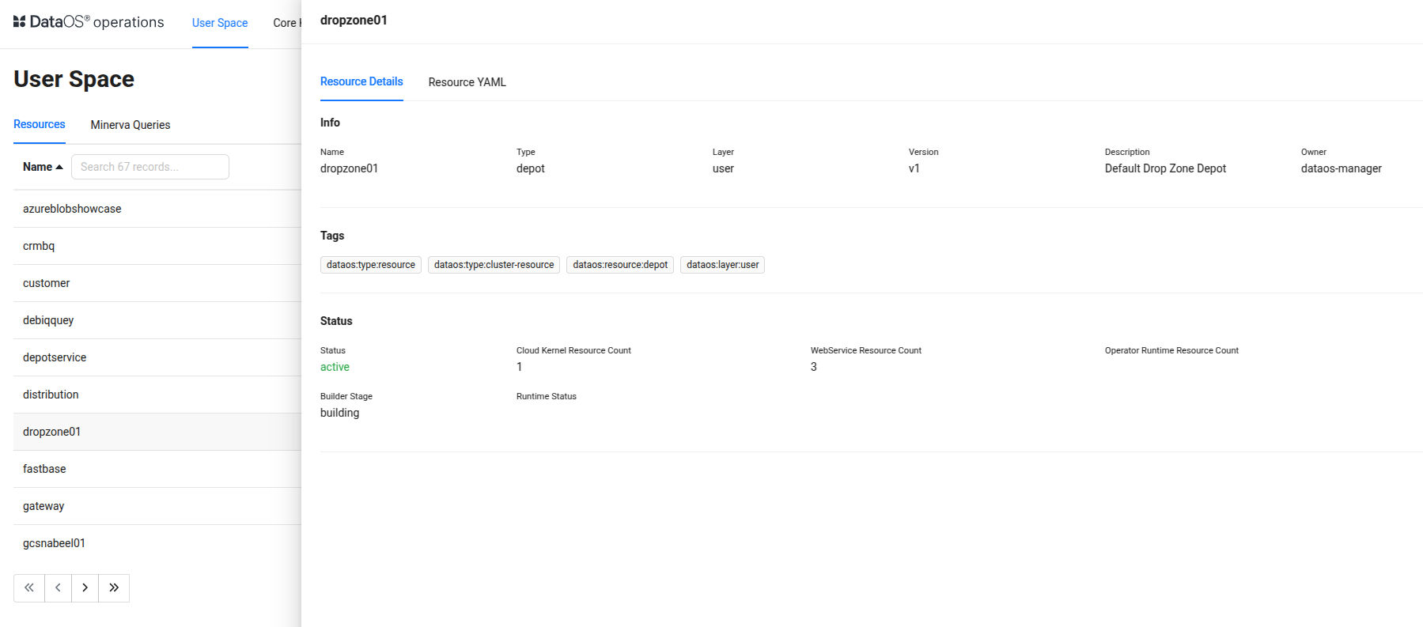Select the crmbq resource row
The image size is (1423, 627).
pos(39,246)
